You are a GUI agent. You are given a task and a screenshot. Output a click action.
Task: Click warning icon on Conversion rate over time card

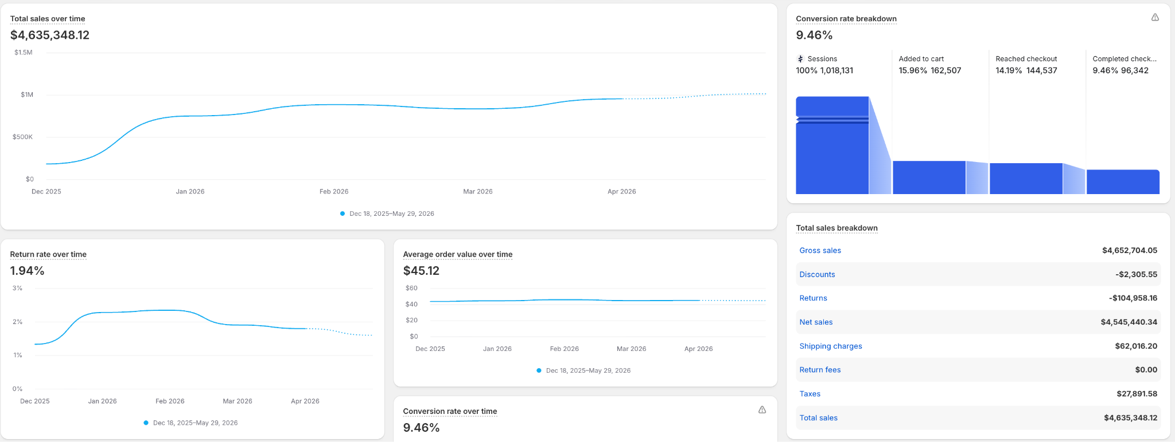coord(762,410)
